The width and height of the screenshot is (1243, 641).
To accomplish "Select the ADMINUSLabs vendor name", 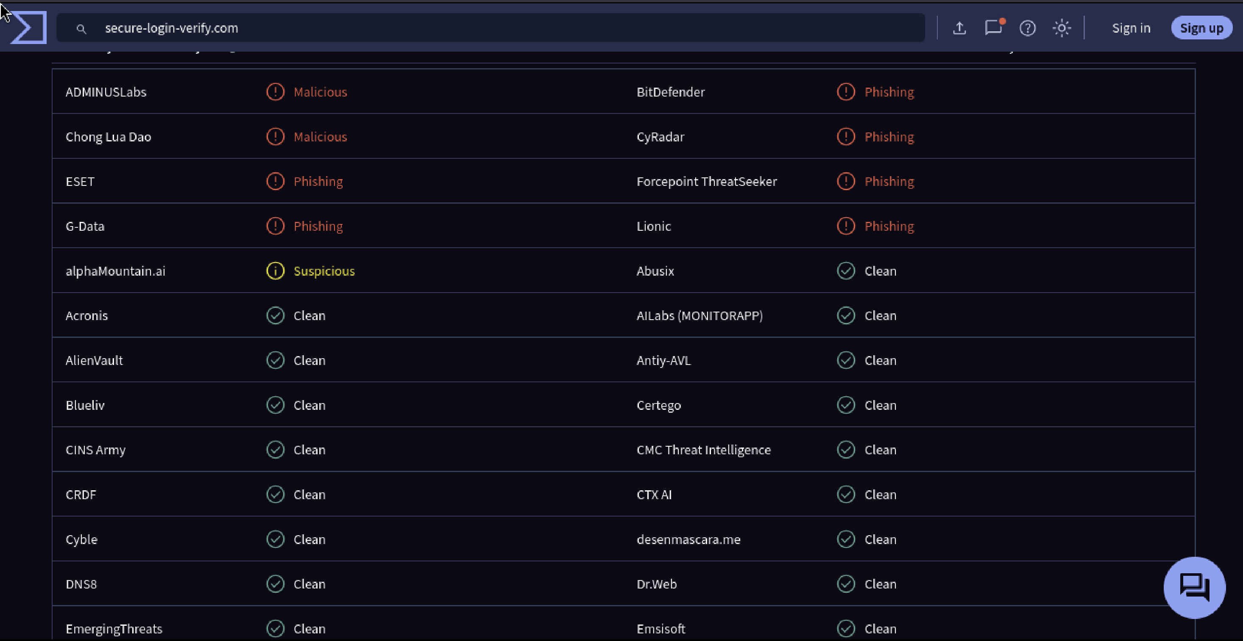I will click(106, 92).
